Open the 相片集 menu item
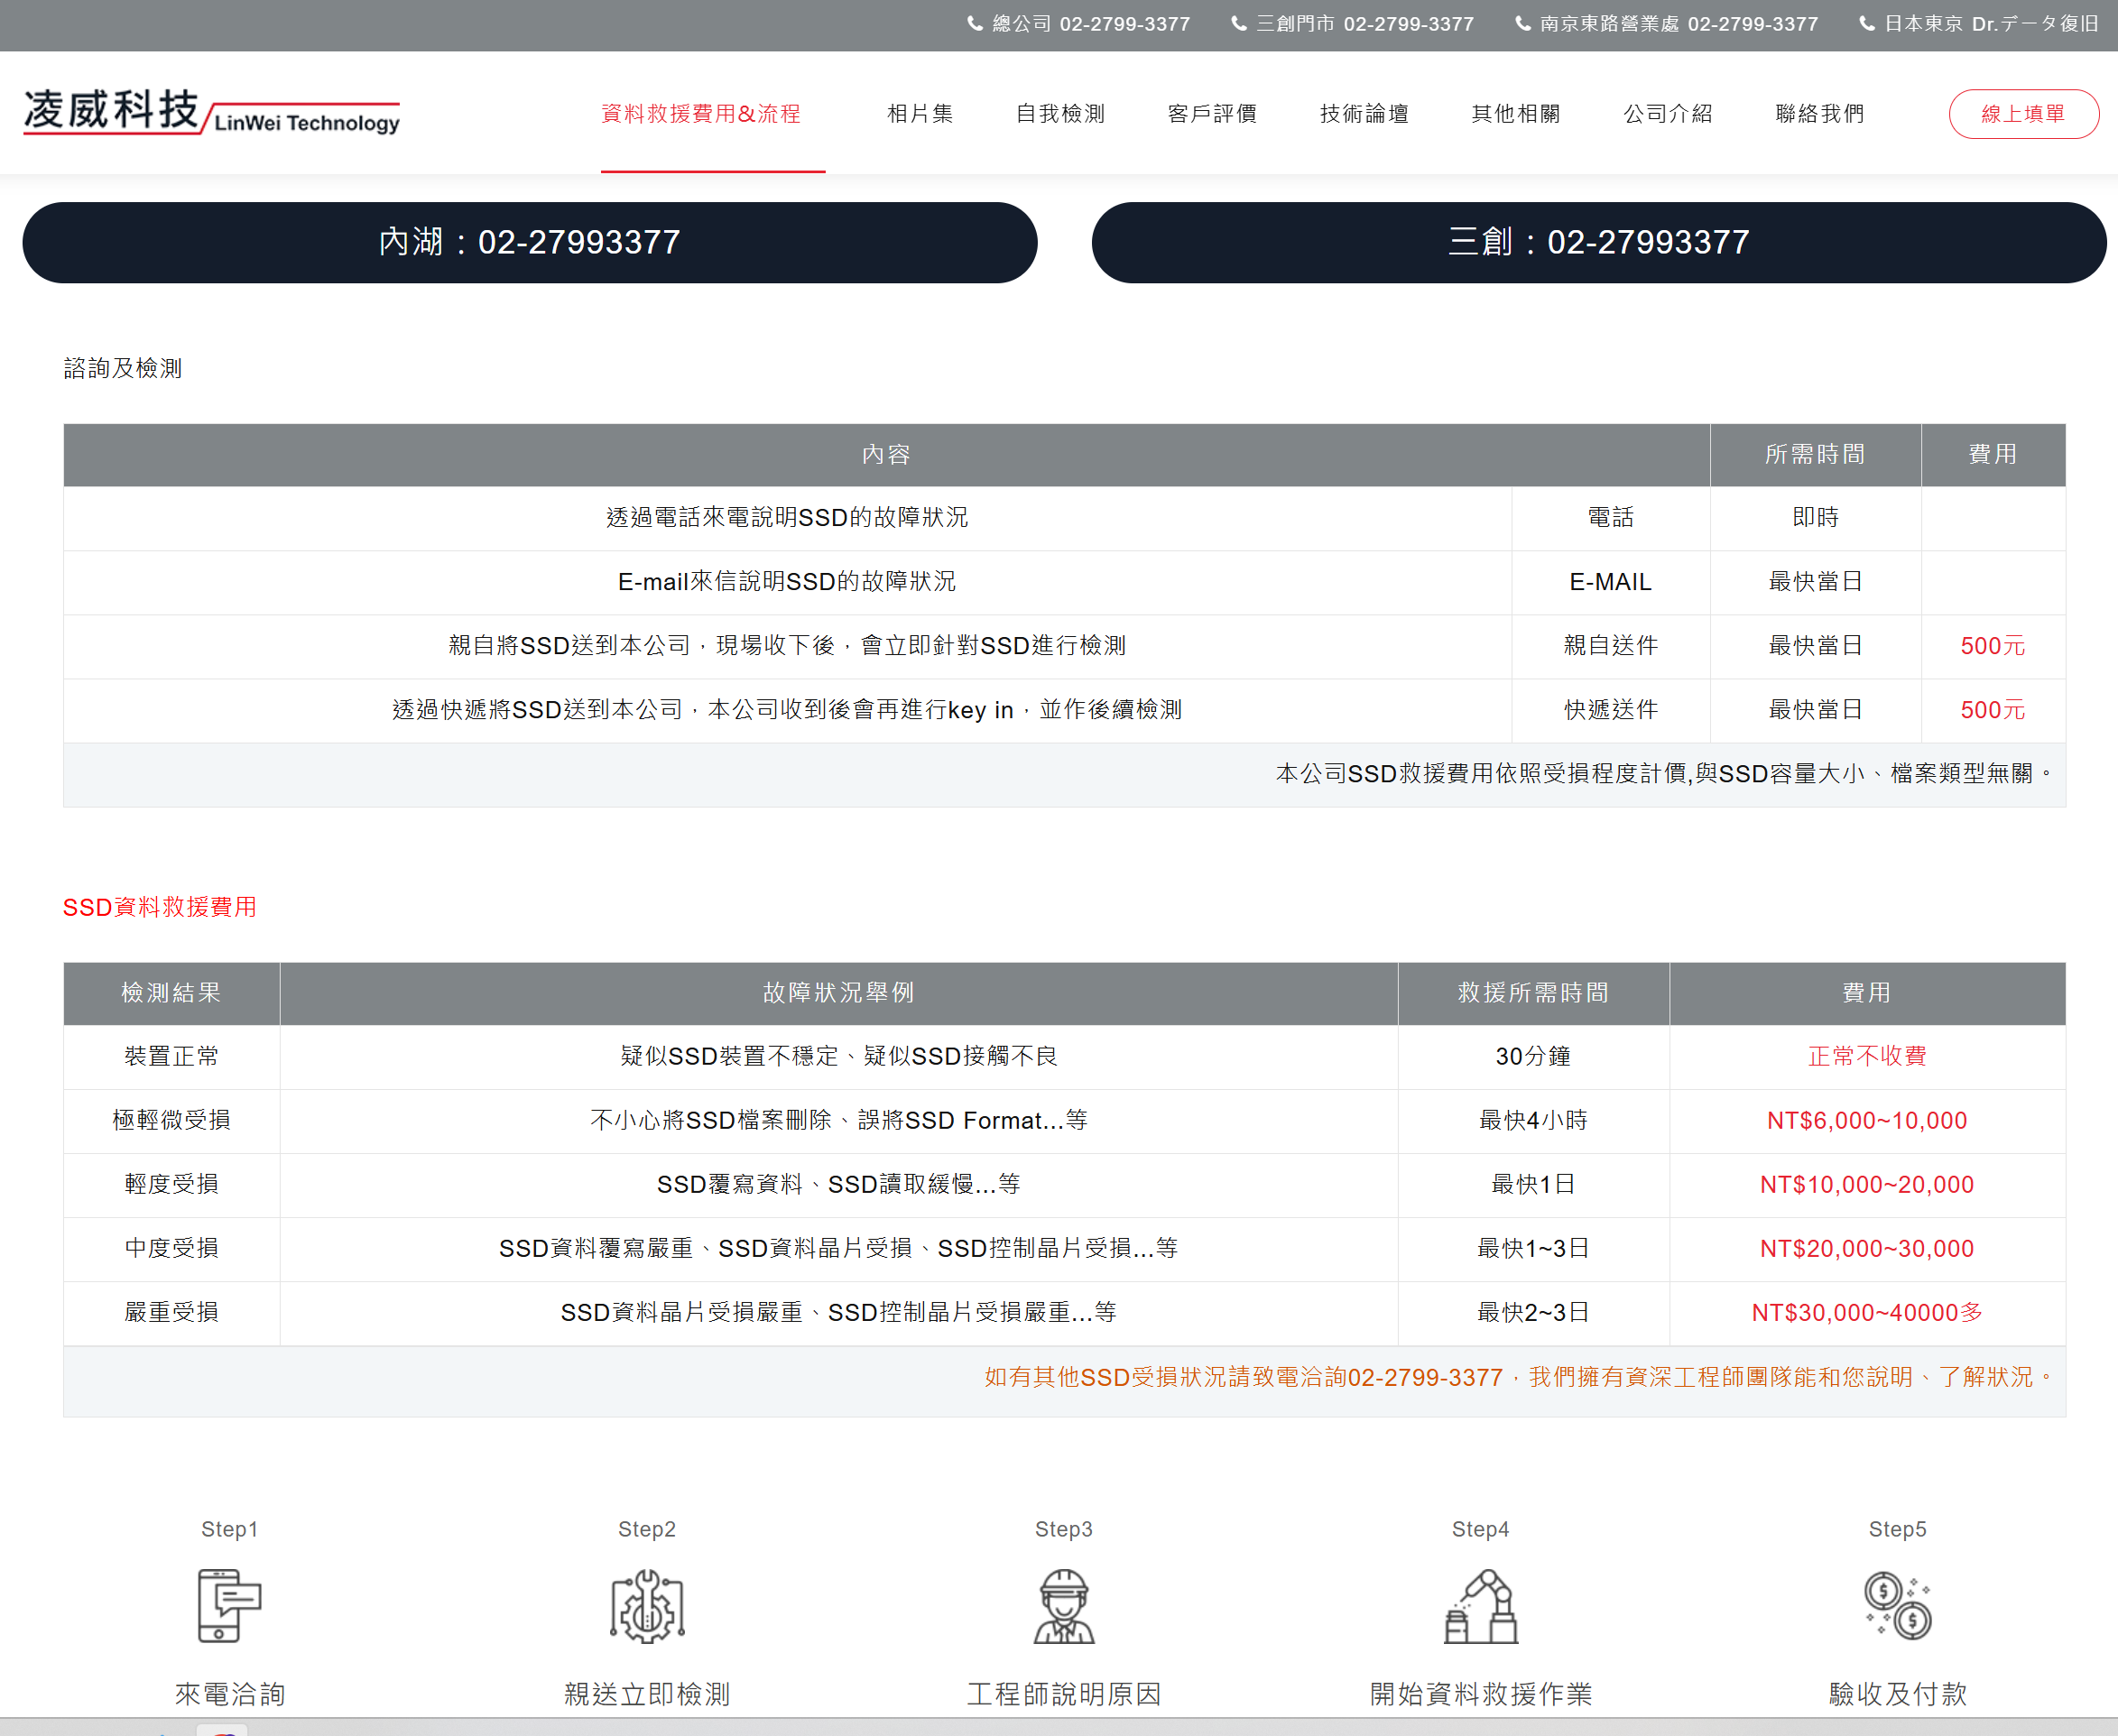This screenshot has height=1736, width=2118. click(x=919, y=114)
